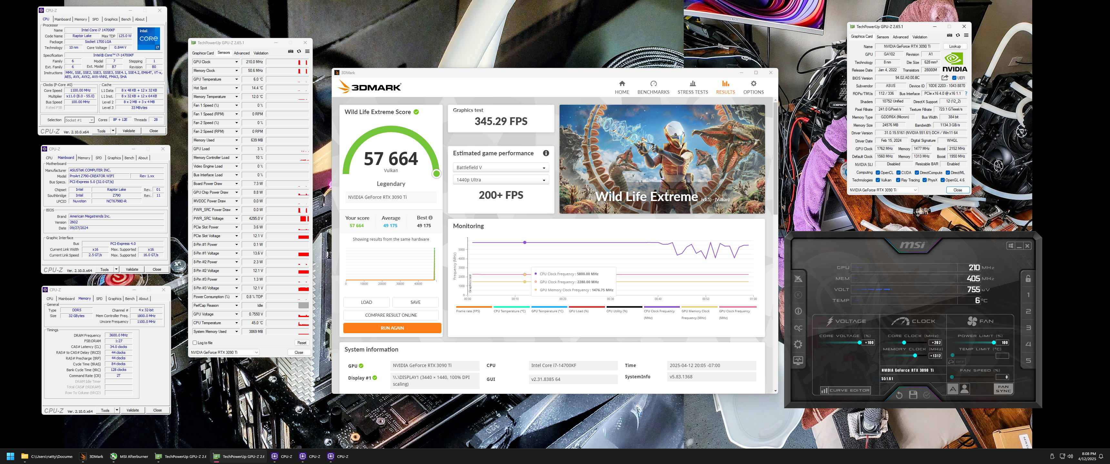Open Socket #1 selection dropdown in CPU-Z
Viewport: 1110px width, 464px height.
pos(79,120)
